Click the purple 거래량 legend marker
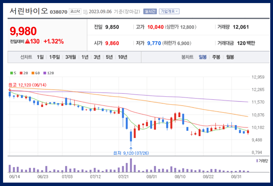 257,161
